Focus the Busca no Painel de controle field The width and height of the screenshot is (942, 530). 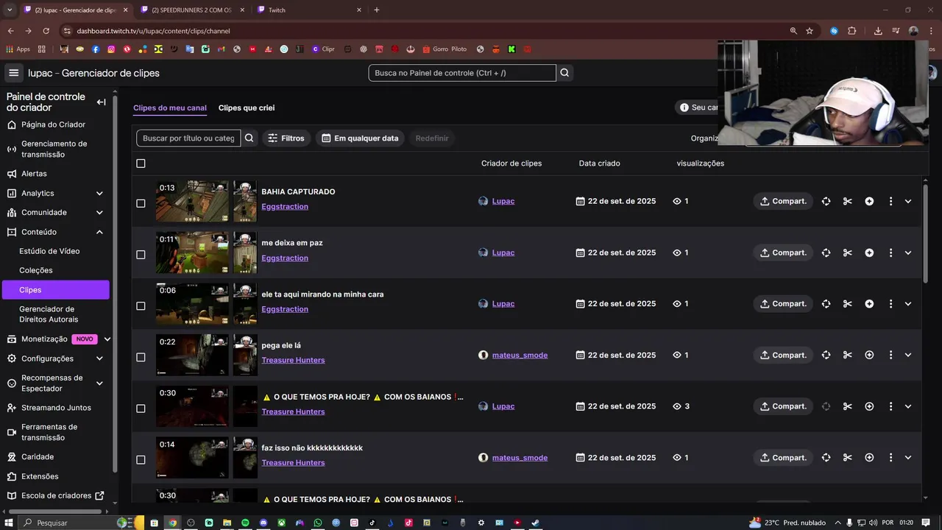(x=462, y=73)
